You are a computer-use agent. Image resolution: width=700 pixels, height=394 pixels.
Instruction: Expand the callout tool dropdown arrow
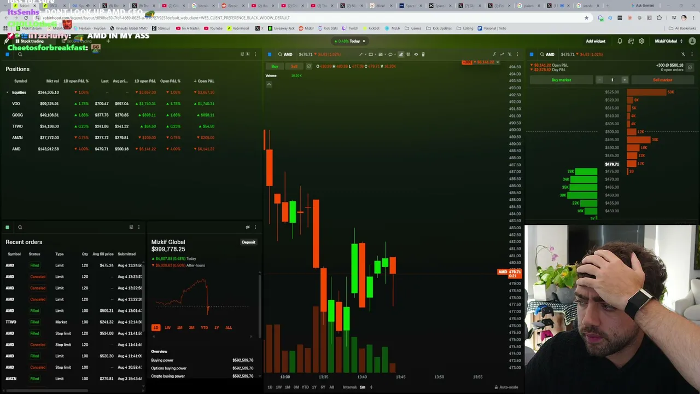[394, 54]
